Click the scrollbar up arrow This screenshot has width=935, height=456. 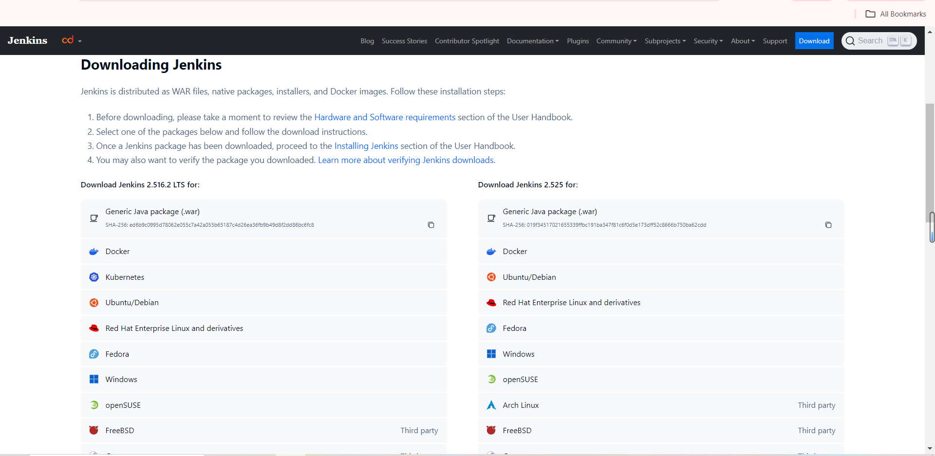(930, 32)
